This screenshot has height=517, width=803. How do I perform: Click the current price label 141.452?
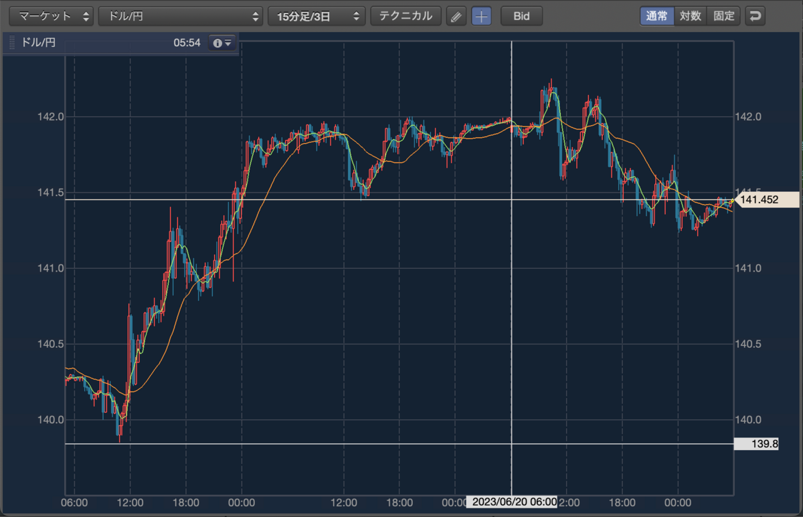point(767,199)
